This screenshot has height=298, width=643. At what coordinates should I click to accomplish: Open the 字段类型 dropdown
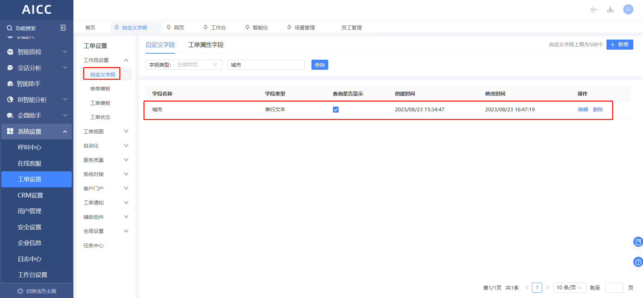184,65
